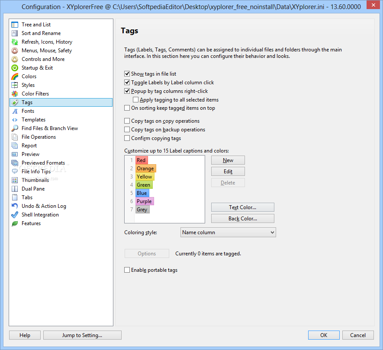Viewport: 383px width, 350px height.
Task: Enable portable tags checkbox
Action: tap(127, 270)
